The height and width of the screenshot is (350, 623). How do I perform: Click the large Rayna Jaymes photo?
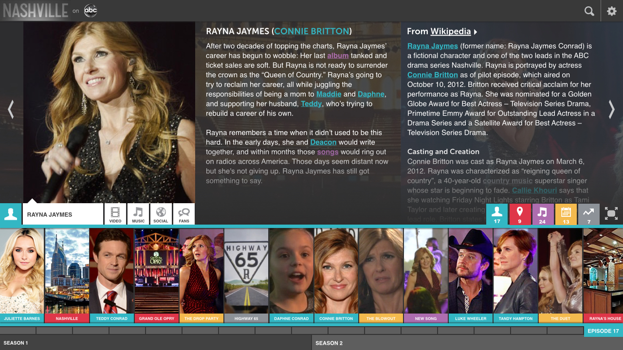[109, 112]
